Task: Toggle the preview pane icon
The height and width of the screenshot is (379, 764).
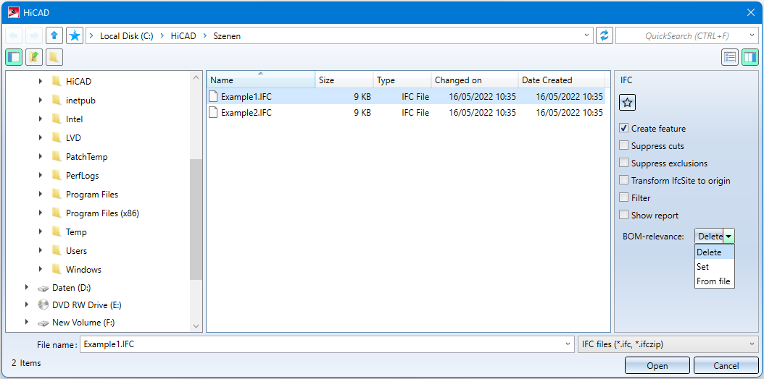Action: (750, 57)
